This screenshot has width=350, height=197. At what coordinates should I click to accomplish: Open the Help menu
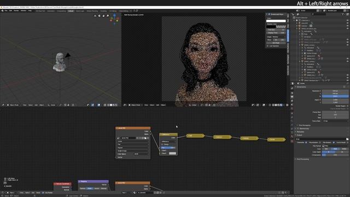[30, 10]
